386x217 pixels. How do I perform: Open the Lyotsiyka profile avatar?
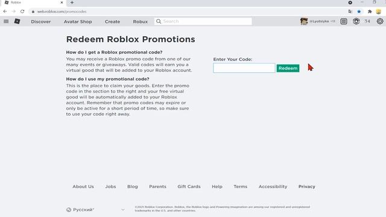click(304, 21)
